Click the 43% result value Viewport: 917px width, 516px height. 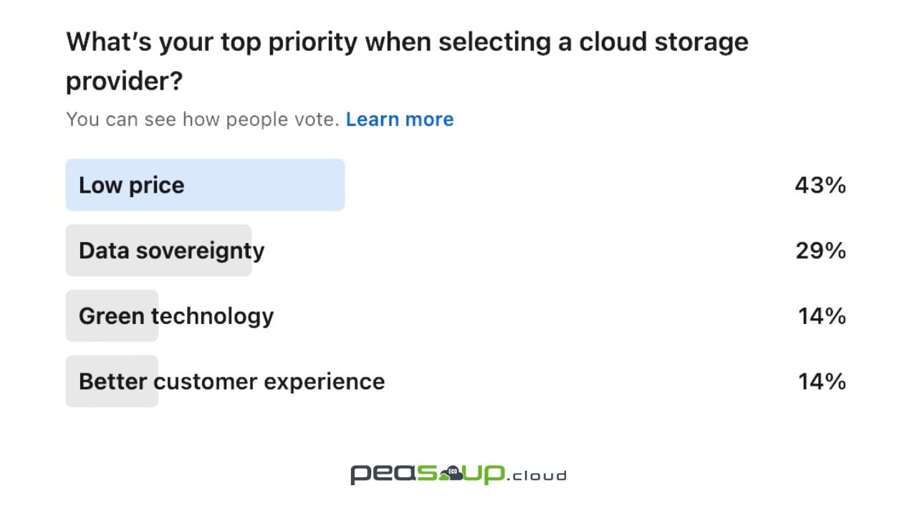coord(820,186)
